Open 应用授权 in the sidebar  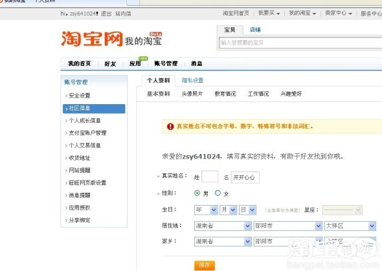coord(80,208)
